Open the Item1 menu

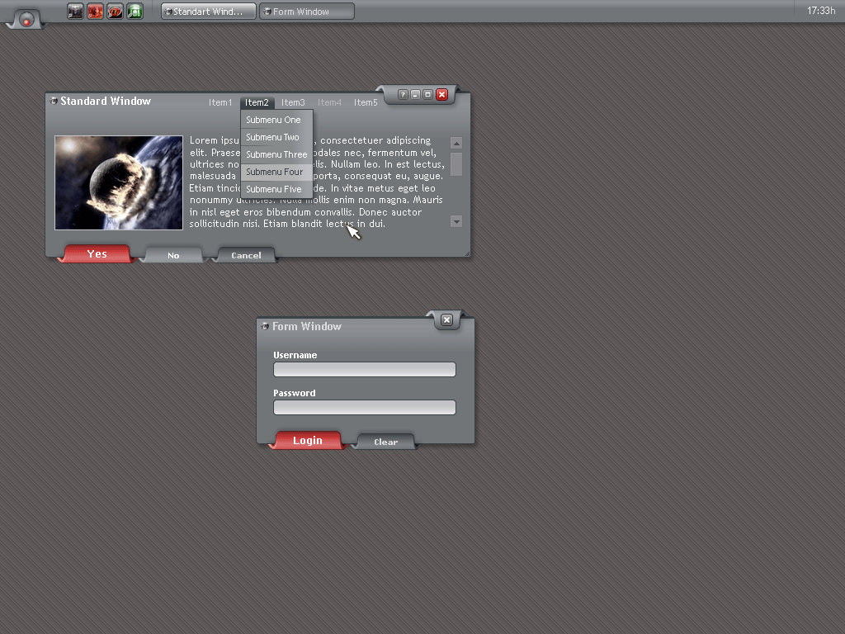click(x=220, y=103)
